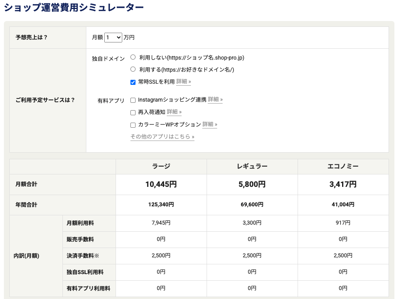
Task: Follow the その他のアプリはこちら link
Action: point(162,137)
